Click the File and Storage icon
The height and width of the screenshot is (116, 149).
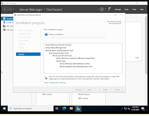click(x=4, y=30)
